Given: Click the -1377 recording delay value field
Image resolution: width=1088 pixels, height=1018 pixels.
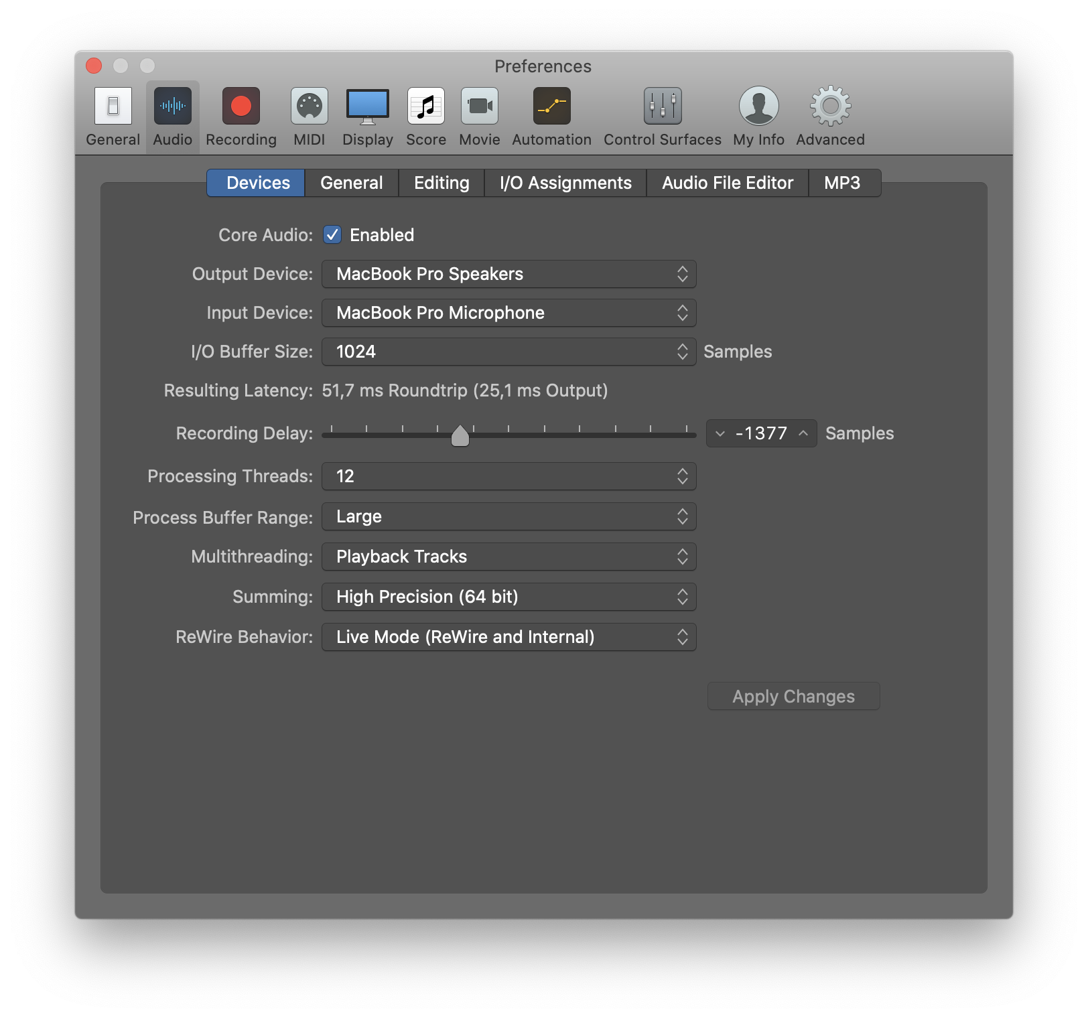Looking at the screenshot, I should [762, 433].
